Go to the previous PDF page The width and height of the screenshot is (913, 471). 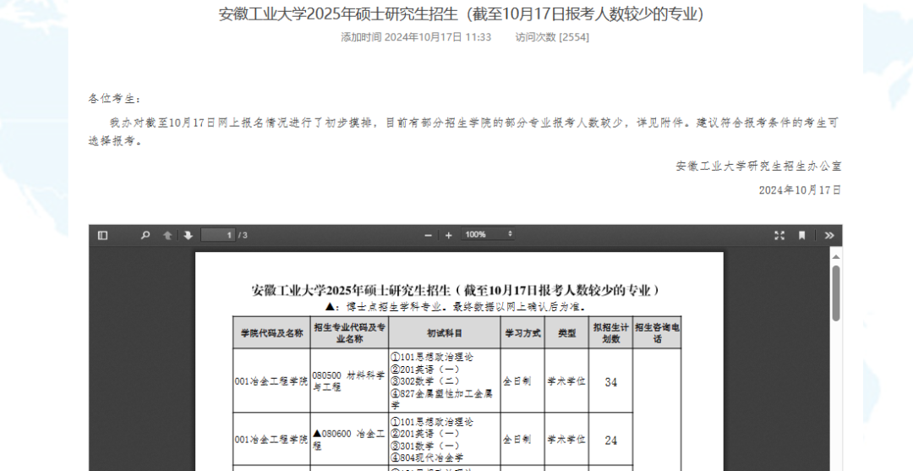coord(167,235)
